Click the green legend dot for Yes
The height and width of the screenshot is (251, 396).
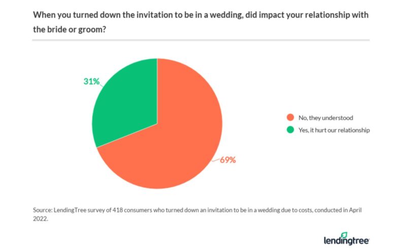click(290, 130)
